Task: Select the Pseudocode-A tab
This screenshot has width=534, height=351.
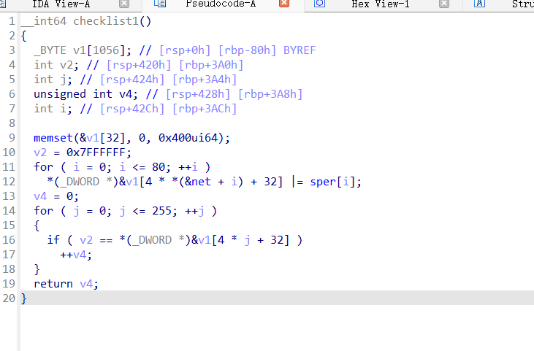Action: [x=221, y=4]
